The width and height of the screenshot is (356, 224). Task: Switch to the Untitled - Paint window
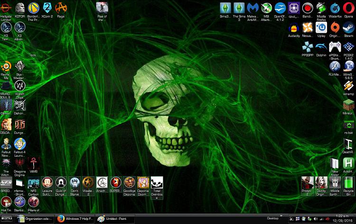(x=115, y=219)
